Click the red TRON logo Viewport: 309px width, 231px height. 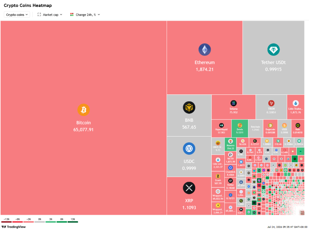(271, 103)
